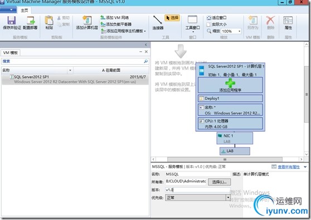Sort by the 在最前面 column header
This screenshot has width=311, height=220.
(111, 70)
